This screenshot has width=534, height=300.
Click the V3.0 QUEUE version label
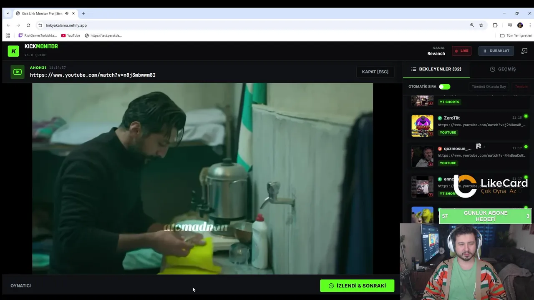pyautogui.click(x=35, y=55)
